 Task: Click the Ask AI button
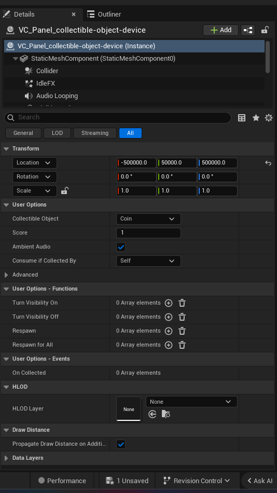click(259, 481)
